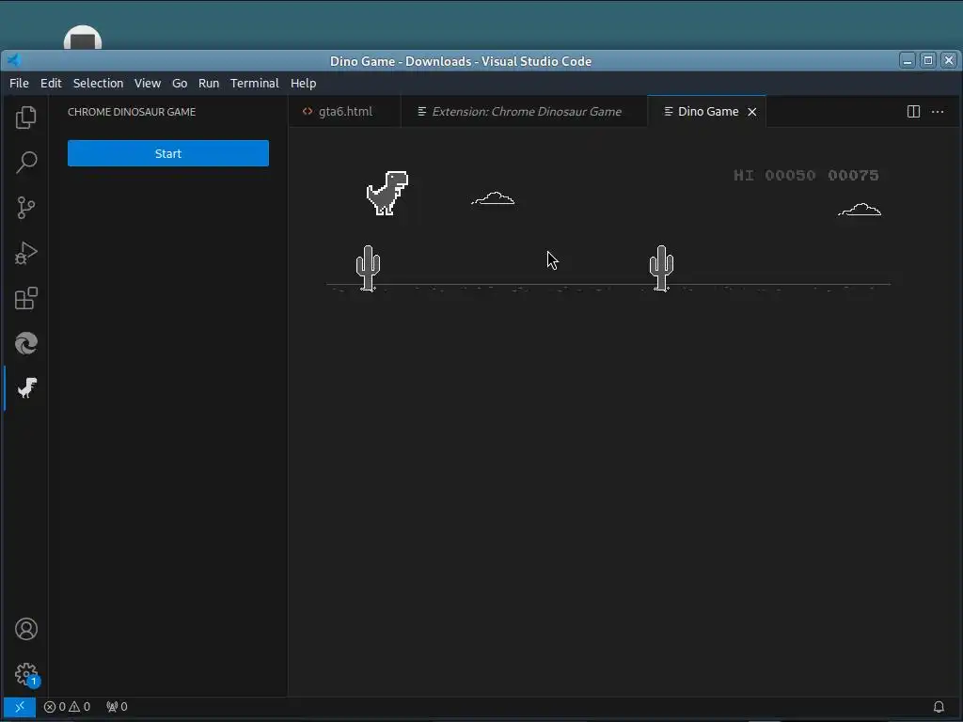
Task: Open the File menu
Action: 19,83
